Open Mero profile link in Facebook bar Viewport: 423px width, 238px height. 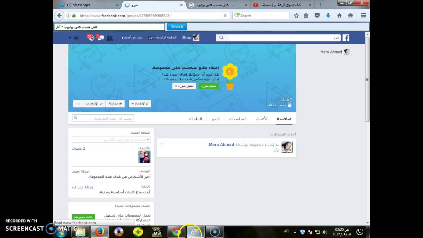click(x=191, y=38)
